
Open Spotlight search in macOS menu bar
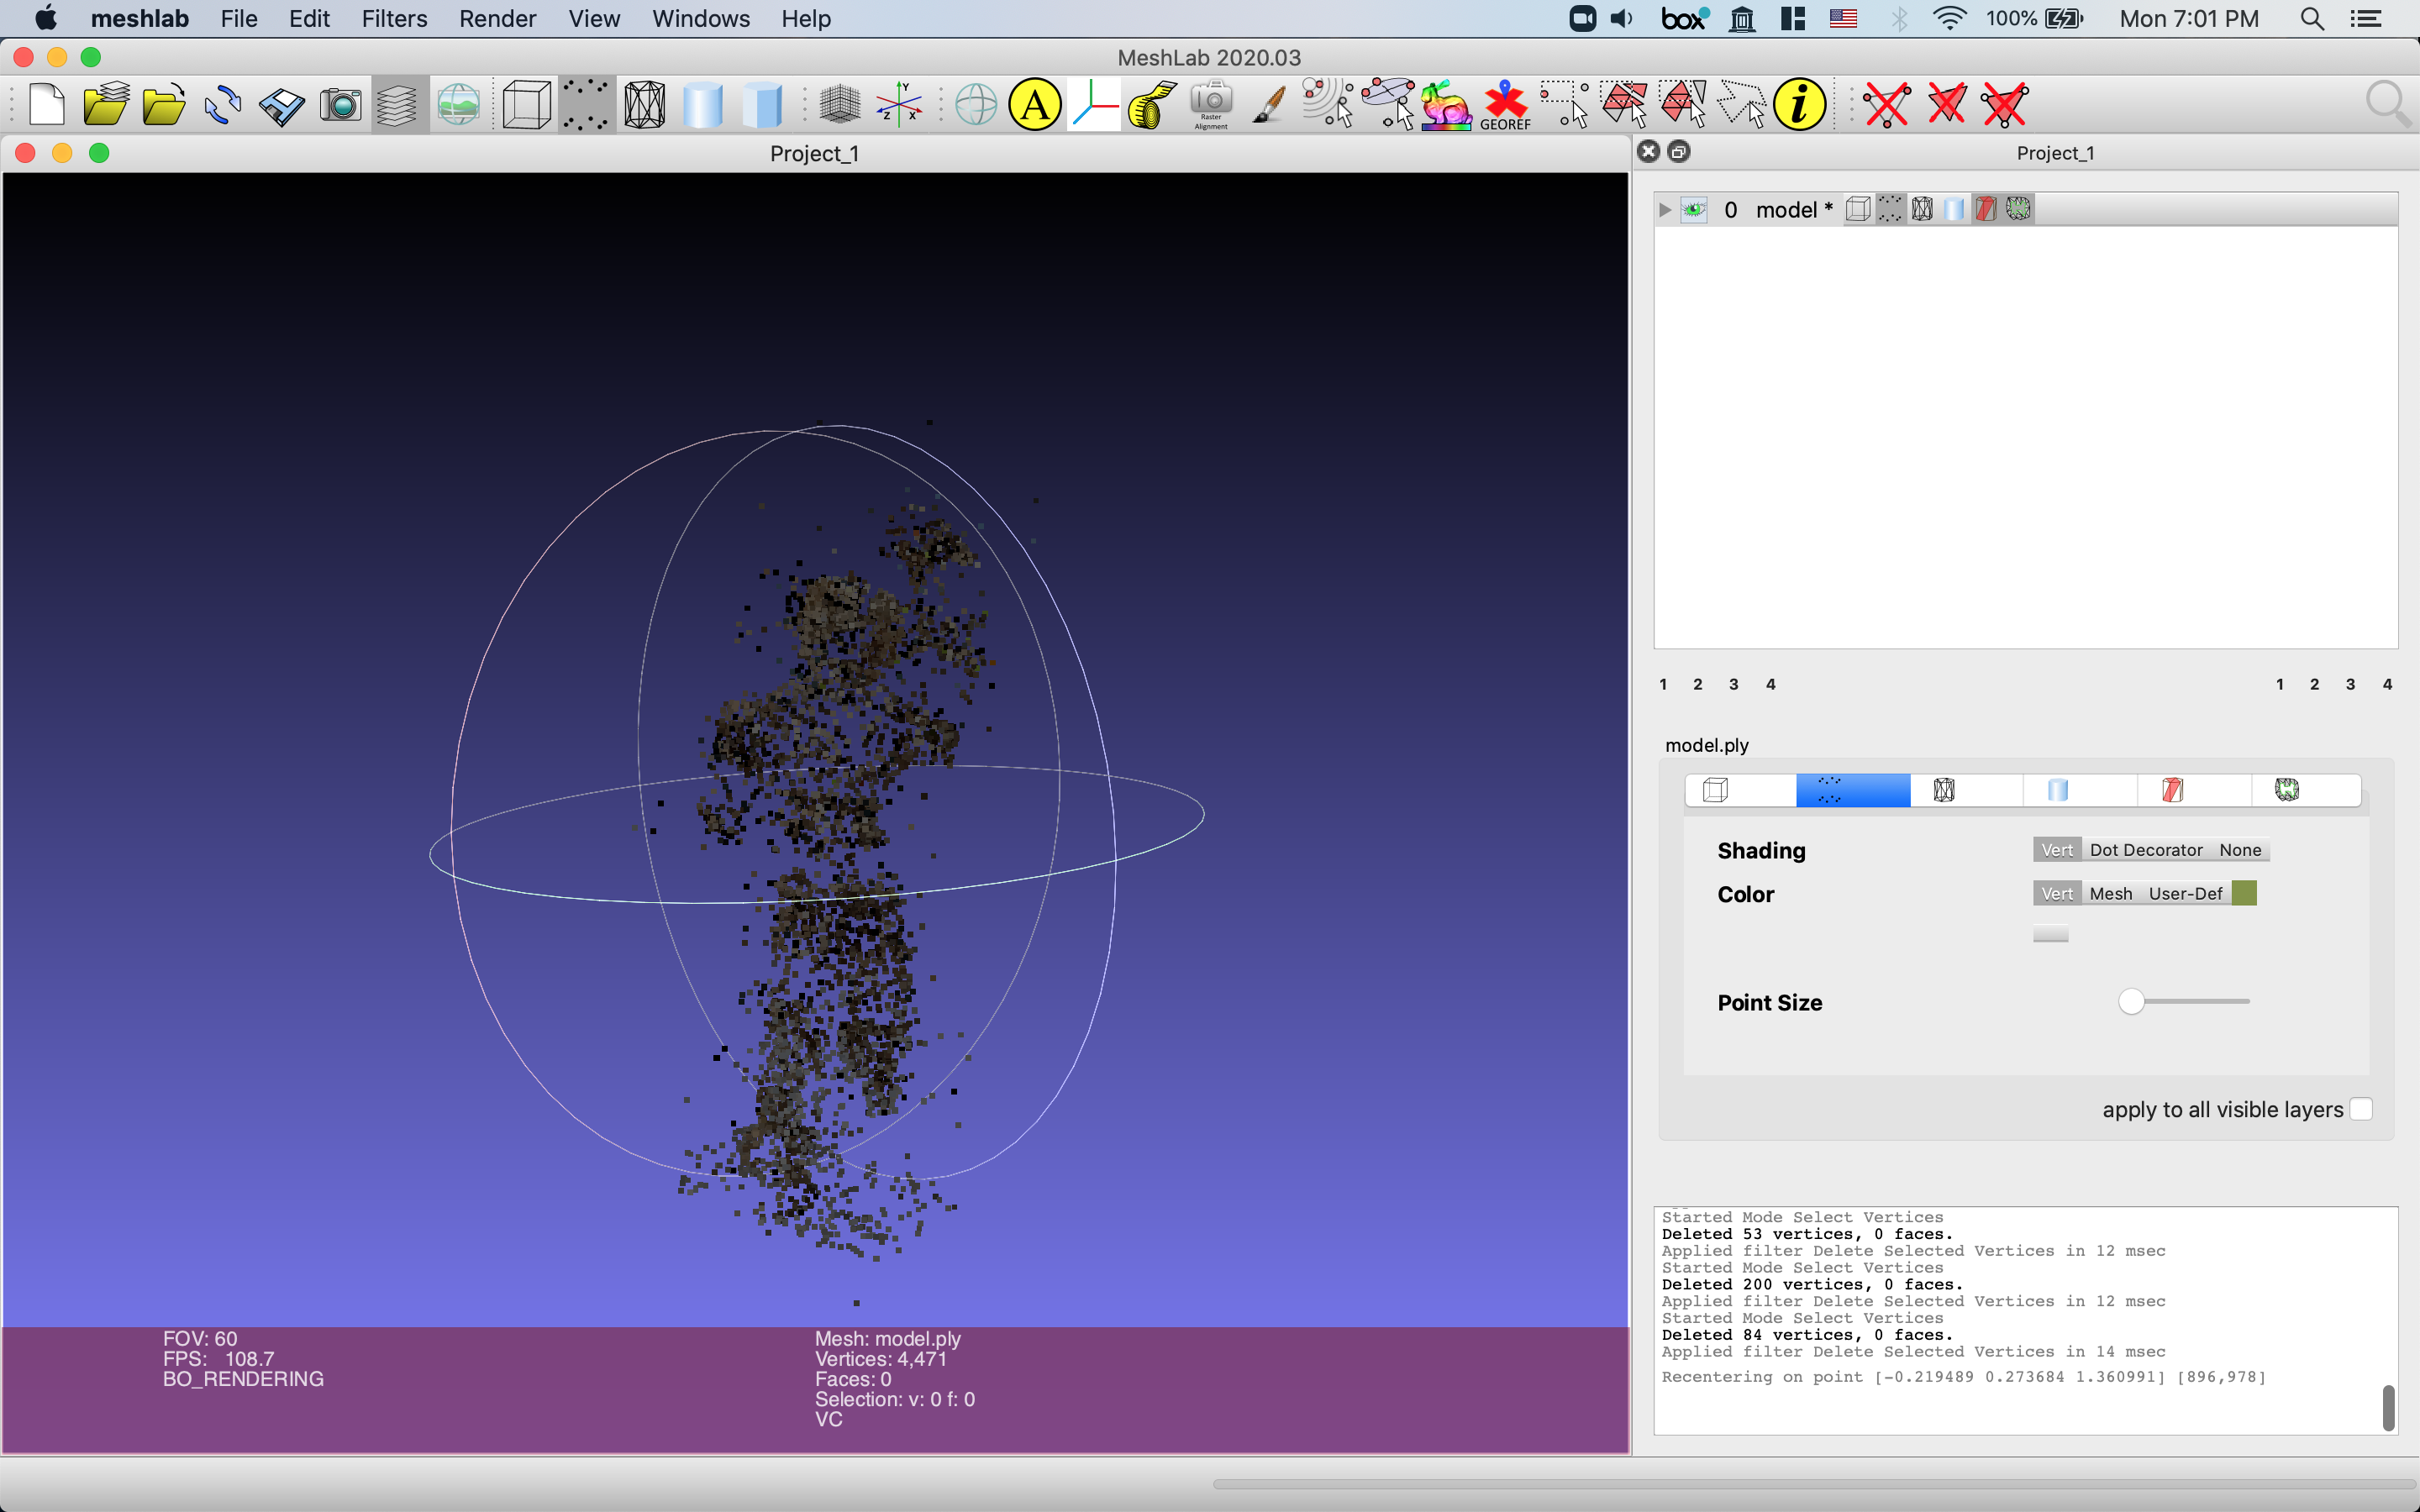coord(2312,19)
